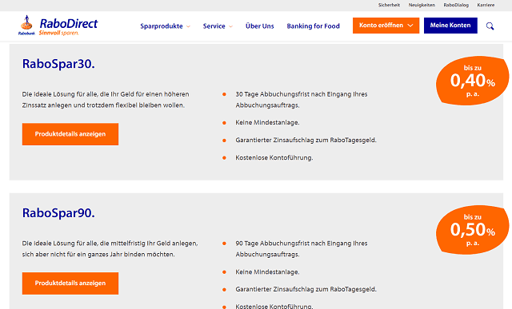The height and width of the screenshot is (309, 512).
Task: Click 'Garantierter Zinsaufschlag' line under RaboSpar30
Action: coord(306,141)
